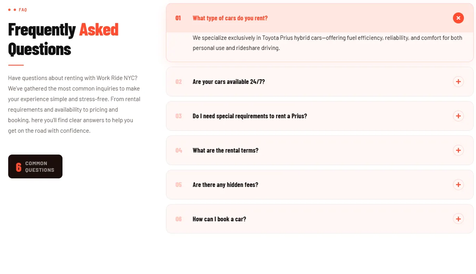Viewport: 476px width, 274px height.
Task: Click the plus icon beside Prius requirements question
Action: pos(458,116)
